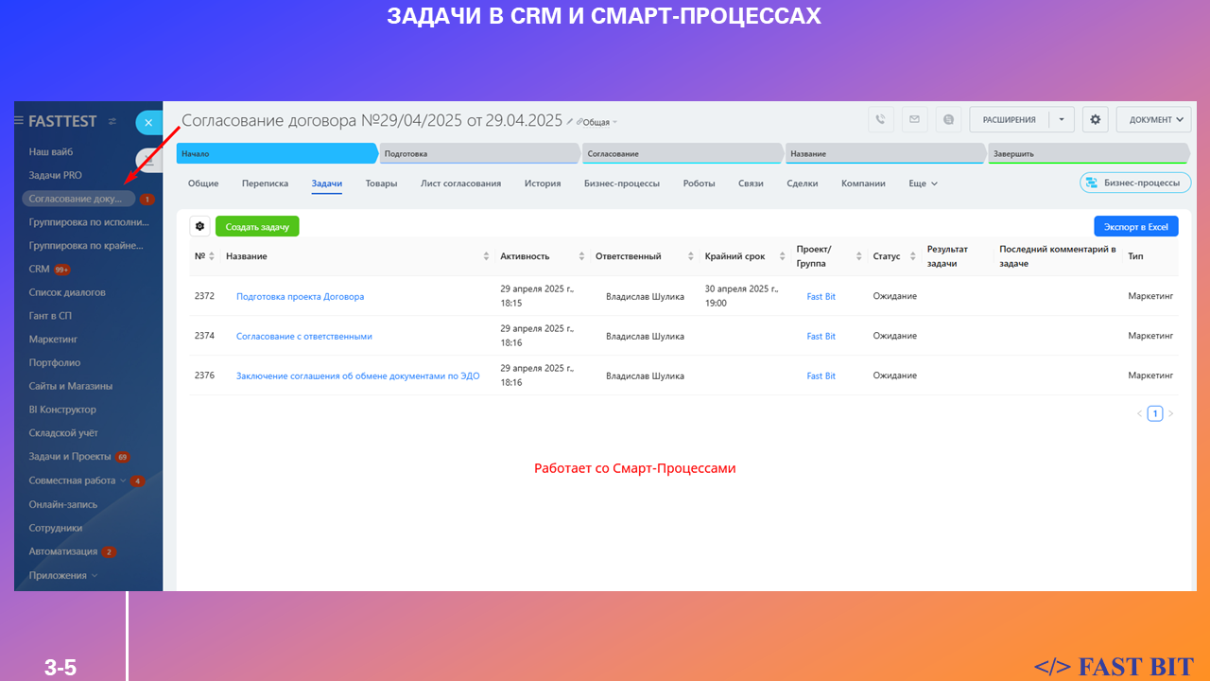Click the green Создать задачу button
The width and height of the screenshot is (1210, 681).
257,226
